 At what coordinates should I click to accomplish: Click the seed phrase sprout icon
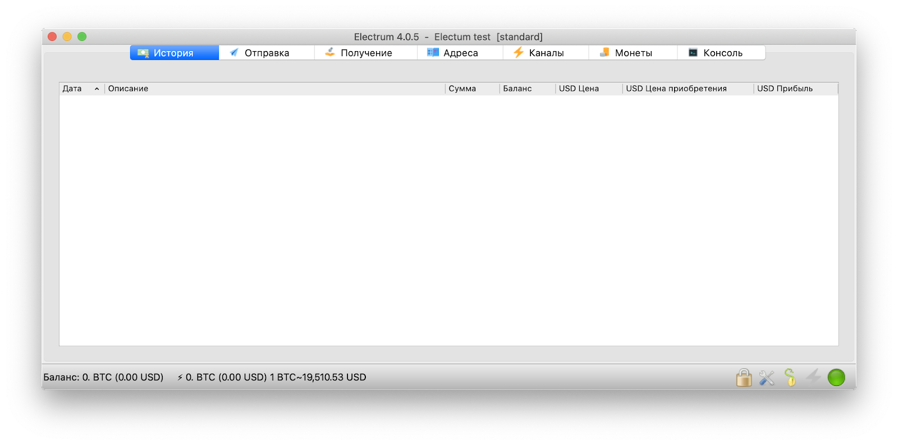790,378
